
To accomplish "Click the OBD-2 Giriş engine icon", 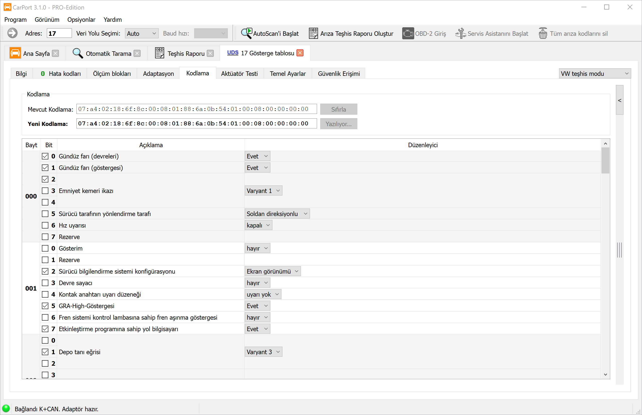I will (408, 34).
